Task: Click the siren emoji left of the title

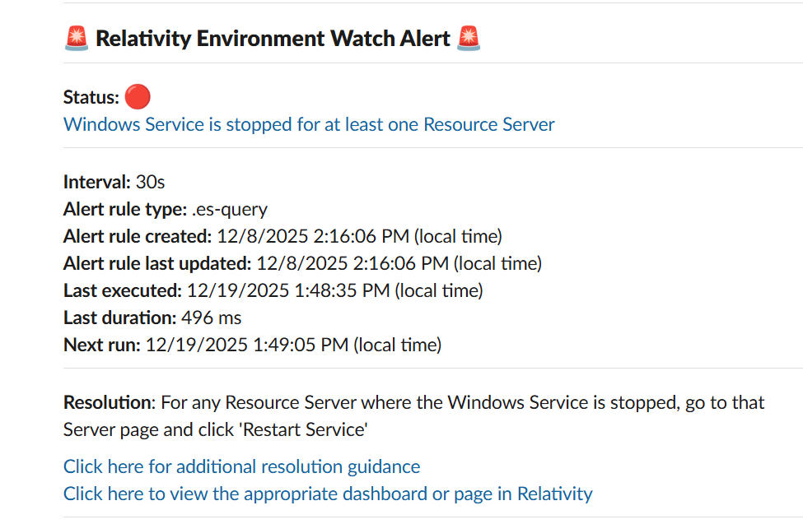Action: tap(76, 38)
